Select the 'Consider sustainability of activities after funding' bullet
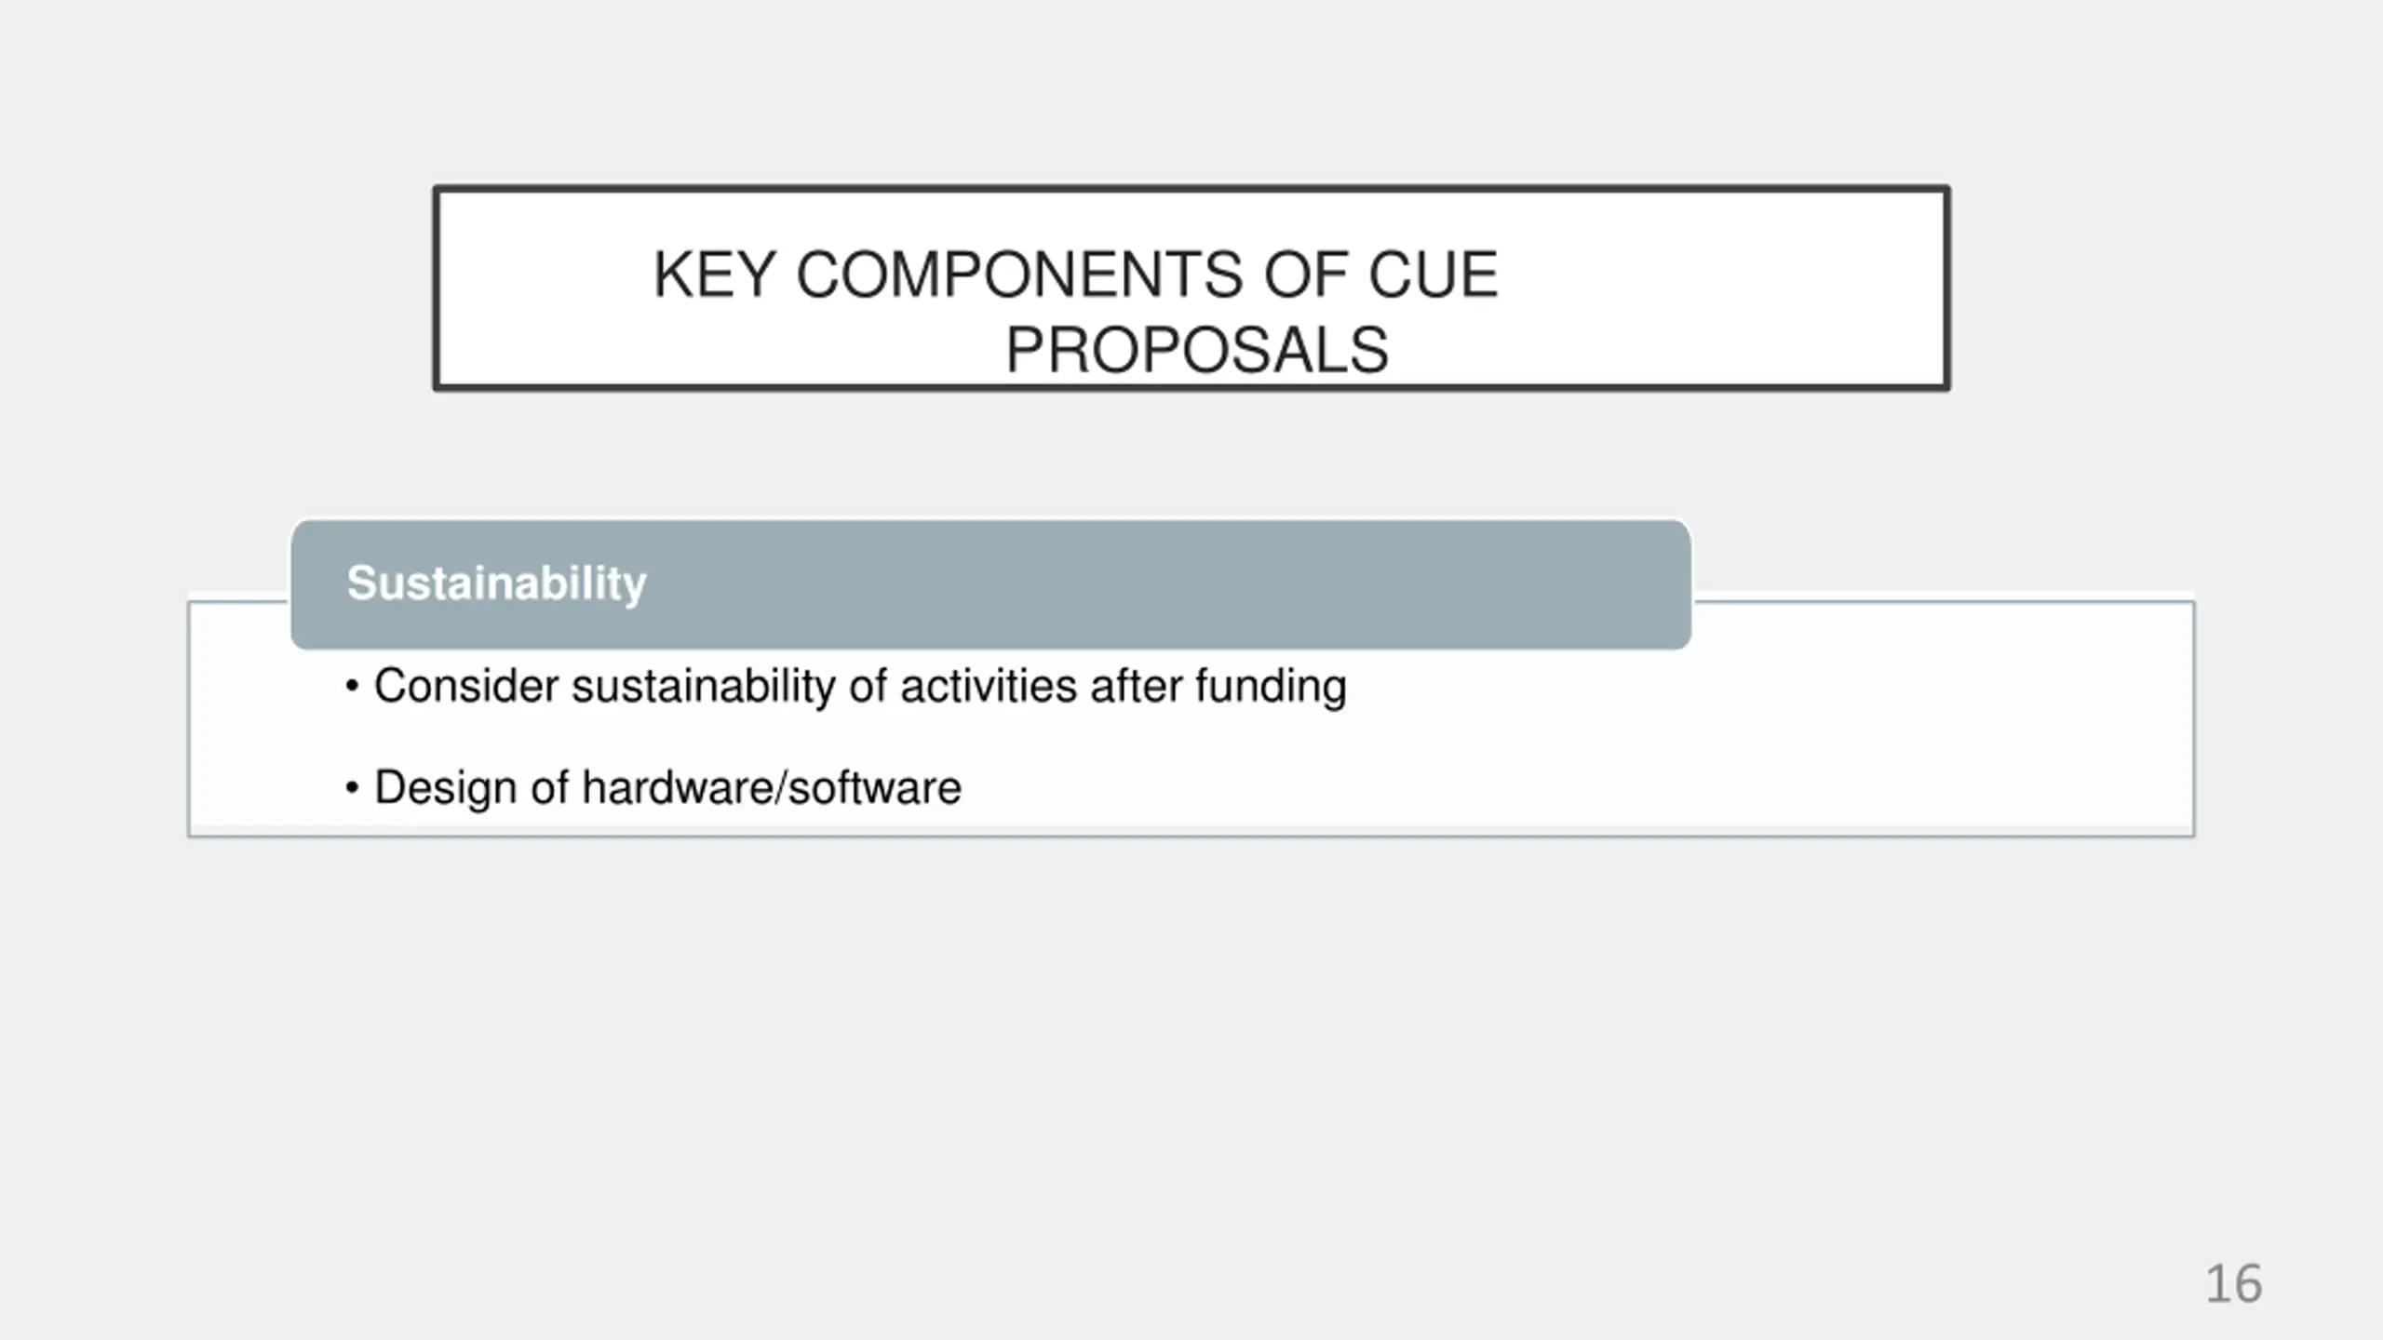The image size is (2383, 1340). click(x=859, y=687)
